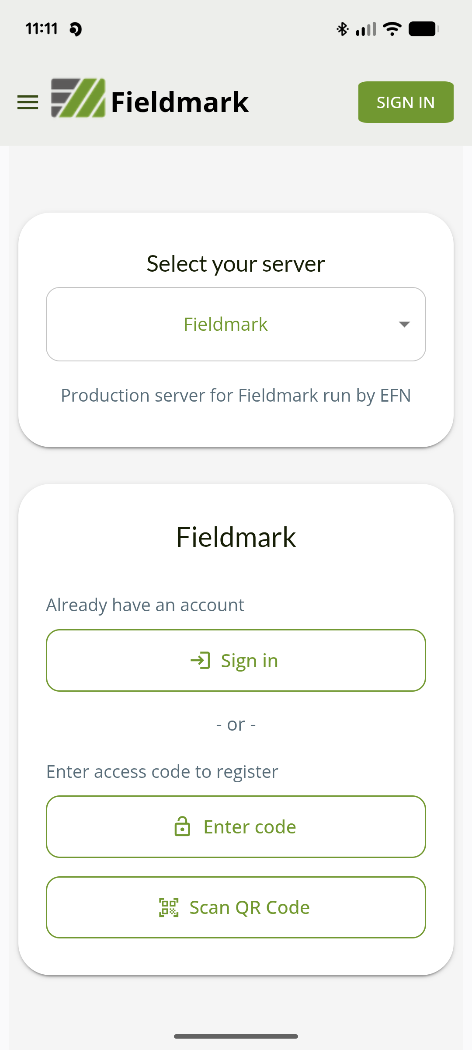The image size is (472, 1050).
Task: Tap the QR code icon
Action: click(169, 907)
